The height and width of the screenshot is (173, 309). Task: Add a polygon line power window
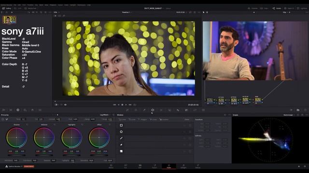pos(121,138)
